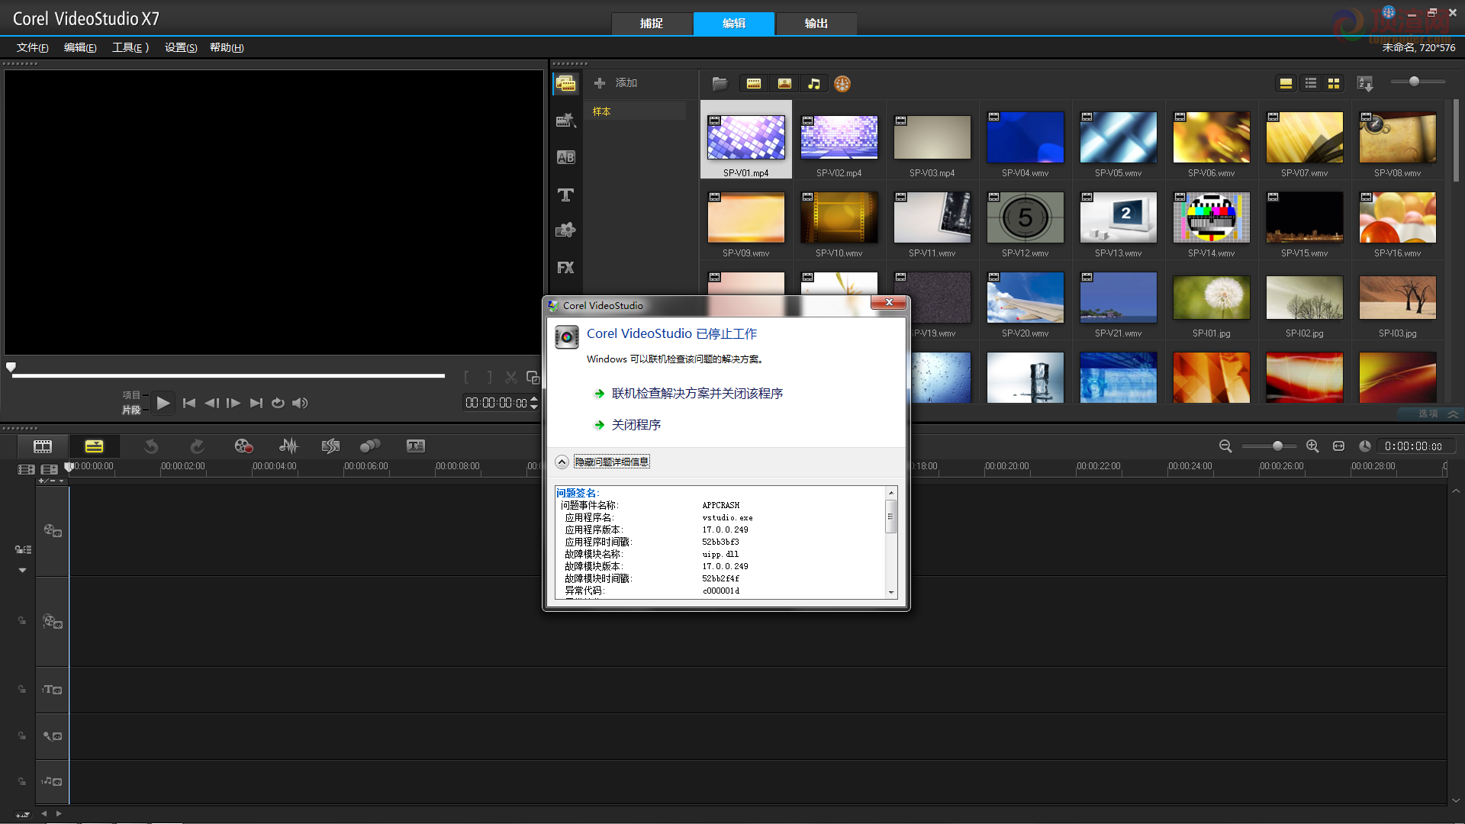Expand the Options (选项) panel chevron
Image resolution: width=1465 pixels, height=824 pixels.
pos(1453,414)
